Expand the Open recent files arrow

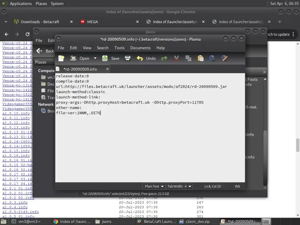pyautogui.click(x=95, y=58)
